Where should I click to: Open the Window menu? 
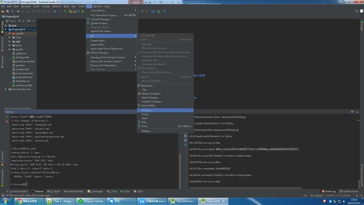pyautogui.click(x=98, y=6)
